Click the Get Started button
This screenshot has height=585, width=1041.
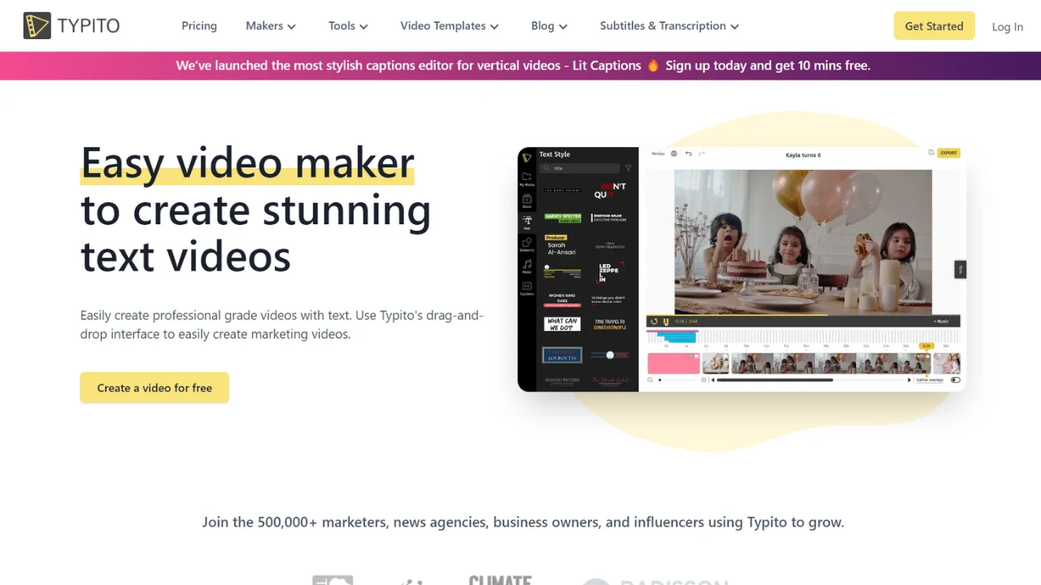[934, 26]
